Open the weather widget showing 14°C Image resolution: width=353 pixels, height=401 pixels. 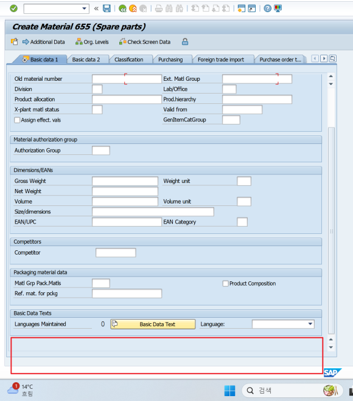click(x=20, y=389)
